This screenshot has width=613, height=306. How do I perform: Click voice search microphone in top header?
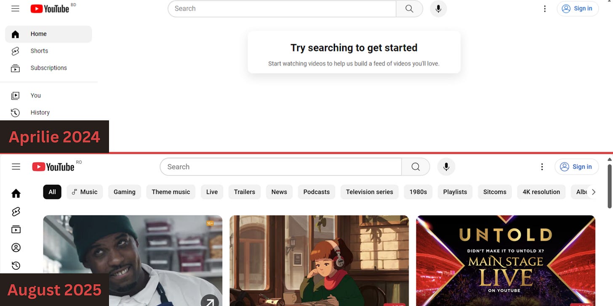tap(438, 8)
